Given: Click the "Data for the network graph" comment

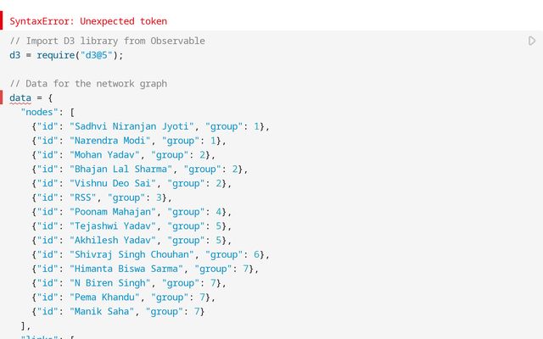Looking at the screenshot, I should point(88,83).
